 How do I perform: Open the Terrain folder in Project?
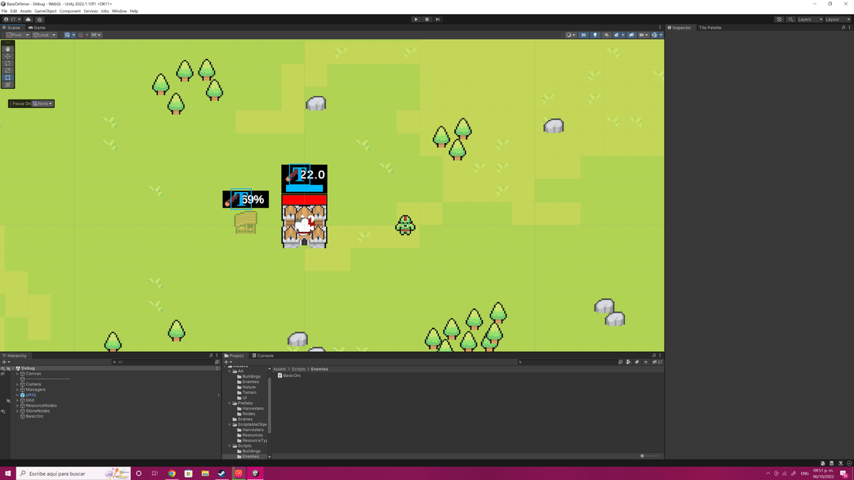pos(248,393)
